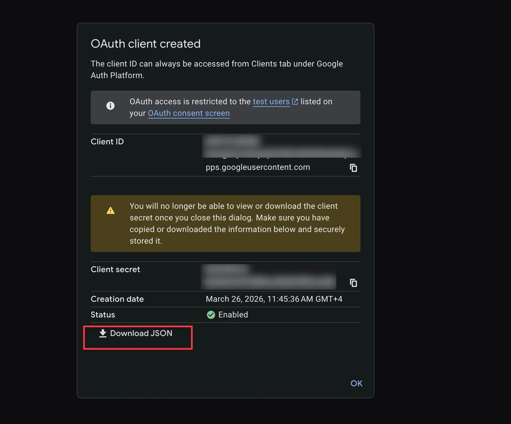Viewport: 511px width, 424px height.
Task: Open the OAuth consent screen link
Action: point(189,113)
